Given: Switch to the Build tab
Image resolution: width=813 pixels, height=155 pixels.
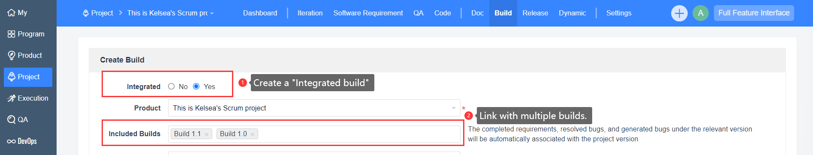Looking at the screenshot, I should pos(503,13).
